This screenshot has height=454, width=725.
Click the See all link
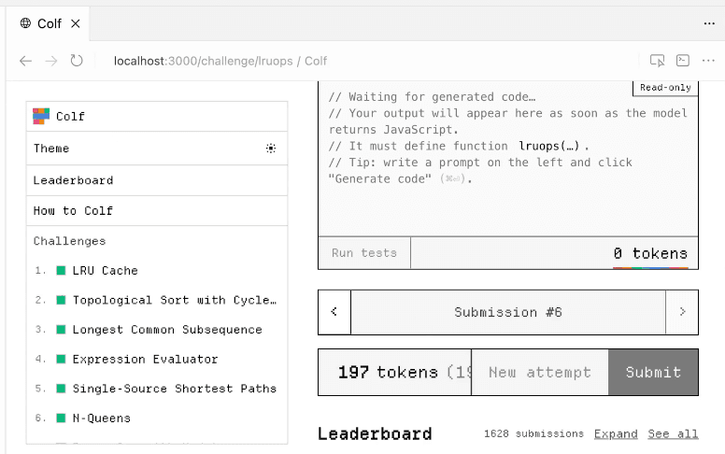pos(673,433)
